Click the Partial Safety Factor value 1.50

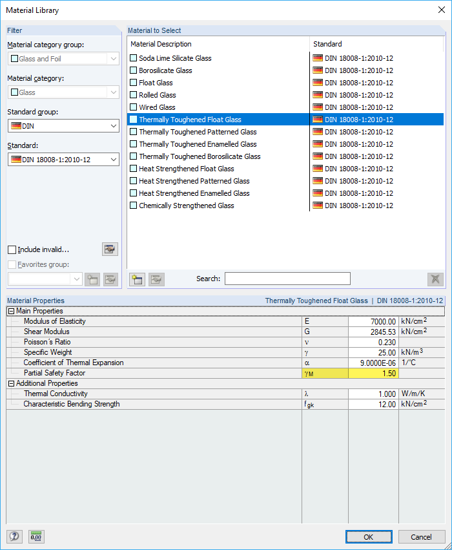click(373, 373)
